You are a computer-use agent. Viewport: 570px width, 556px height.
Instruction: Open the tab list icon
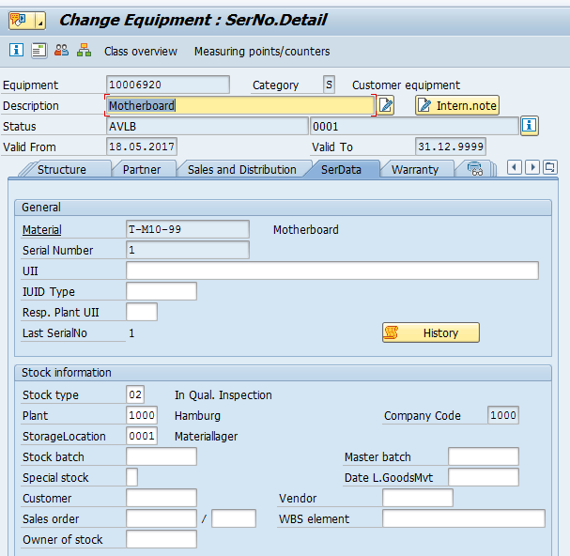point(550,167)
